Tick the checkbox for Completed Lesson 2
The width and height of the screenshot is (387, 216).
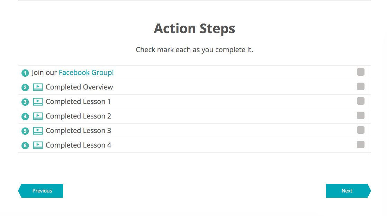click(x=360, y=115)
